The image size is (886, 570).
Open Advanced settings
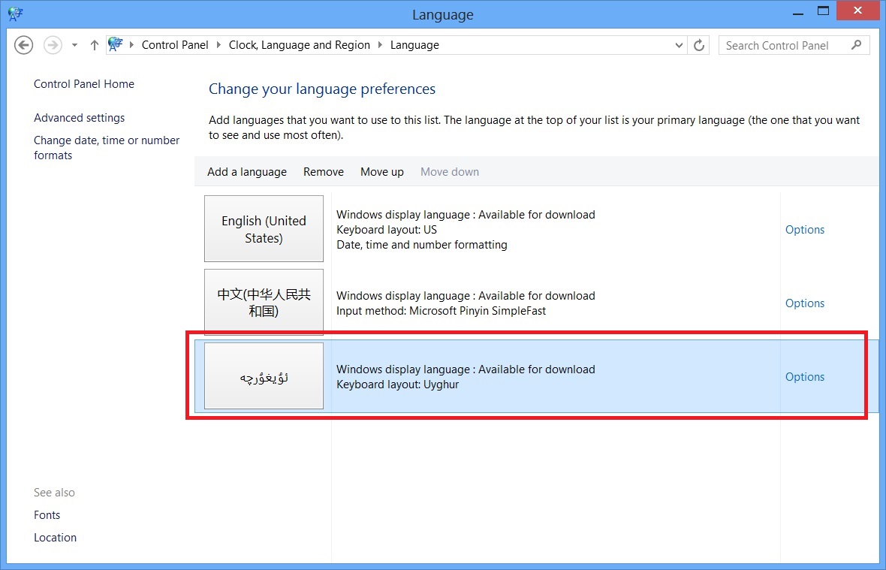point(79,117)
